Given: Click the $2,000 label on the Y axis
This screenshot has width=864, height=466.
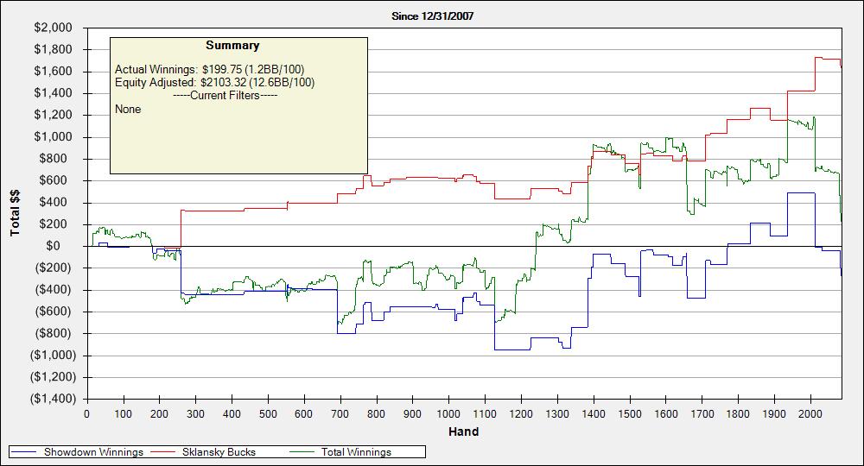Looking at the screenshot, I should pyautogui.click(x=54, y=28).
